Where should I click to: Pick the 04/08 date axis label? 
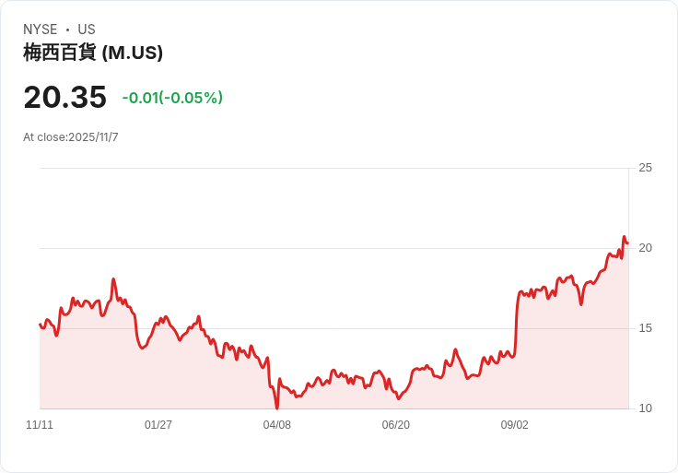coord(277,425)
